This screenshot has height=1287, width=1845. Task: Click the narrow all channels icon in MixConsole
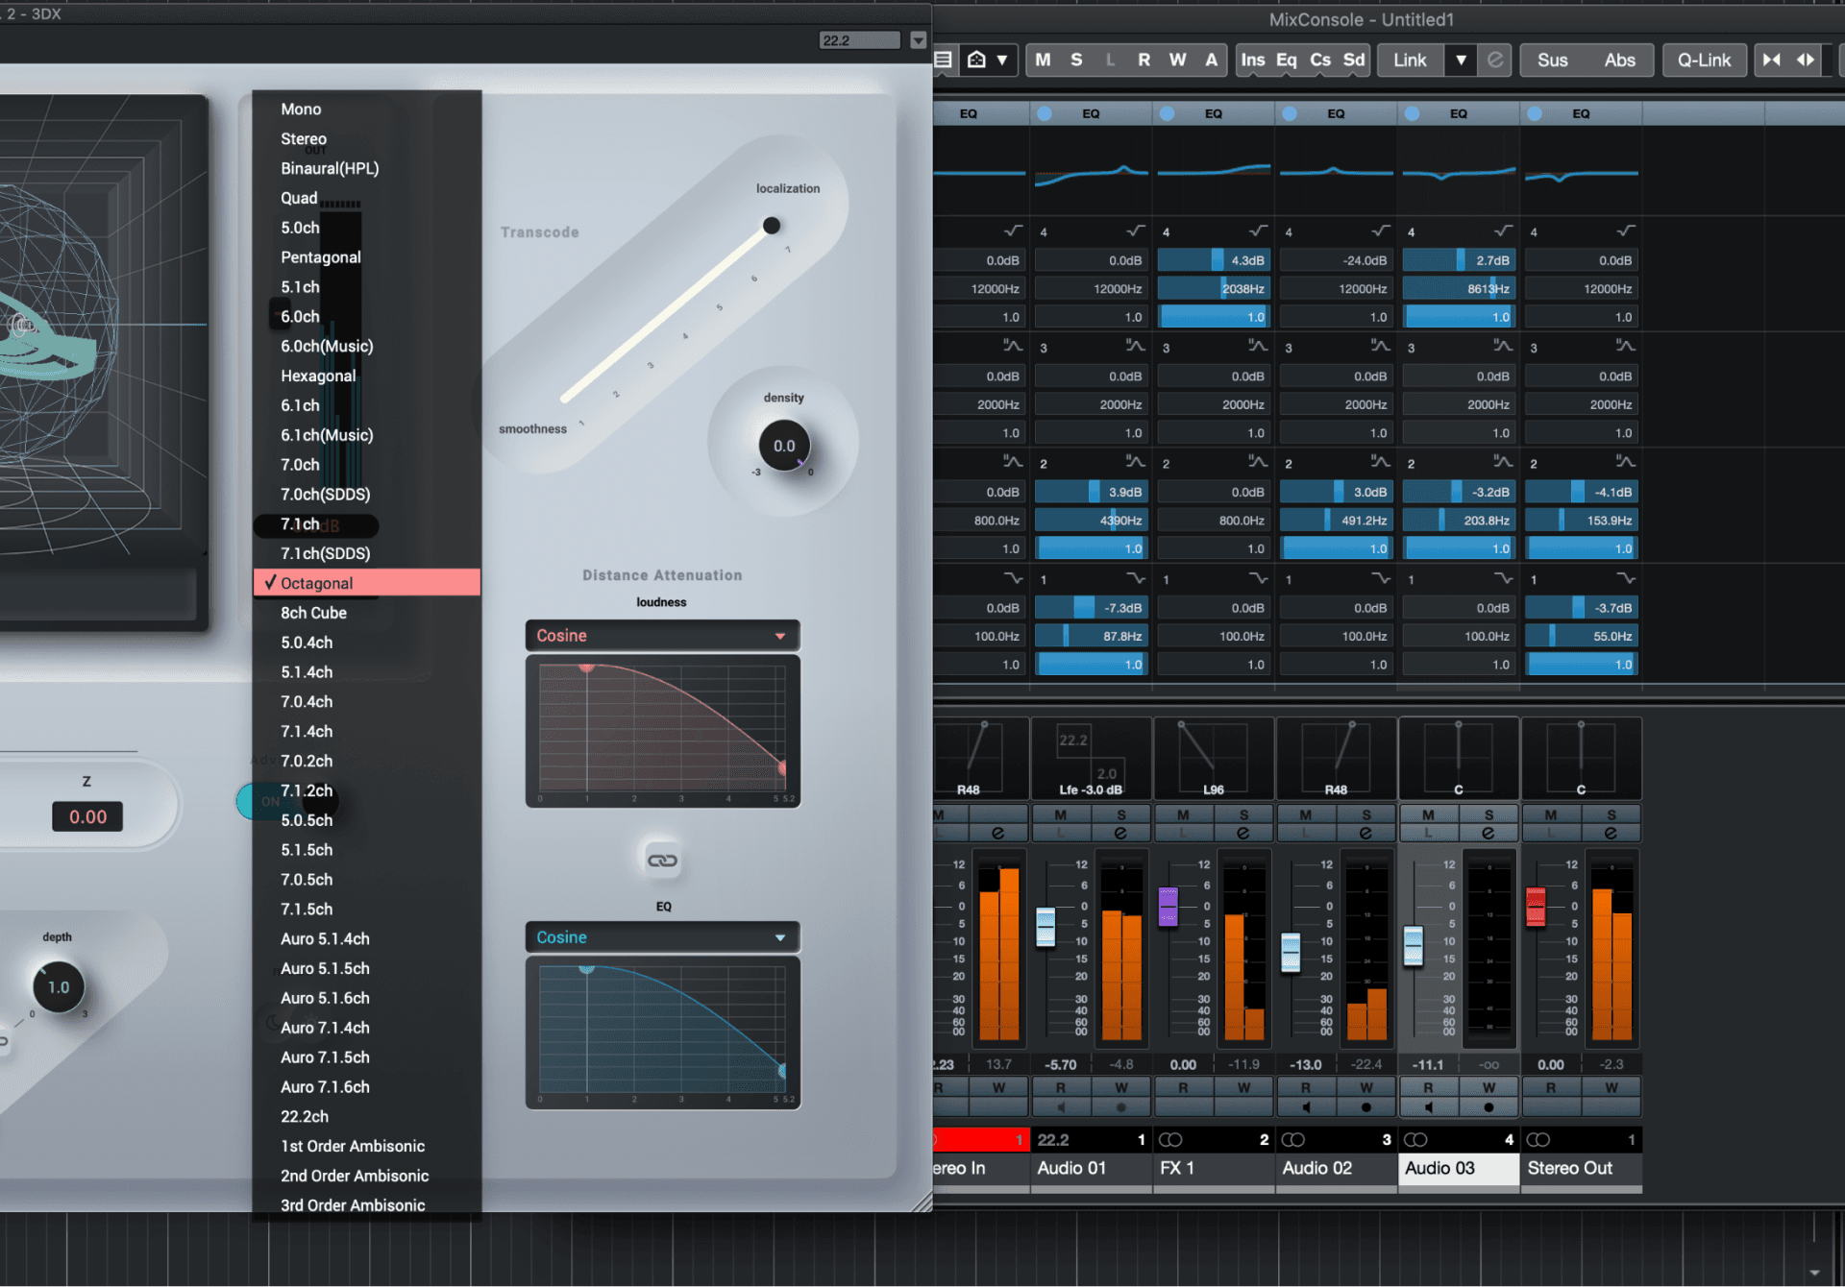click(x=1771, y=60)
